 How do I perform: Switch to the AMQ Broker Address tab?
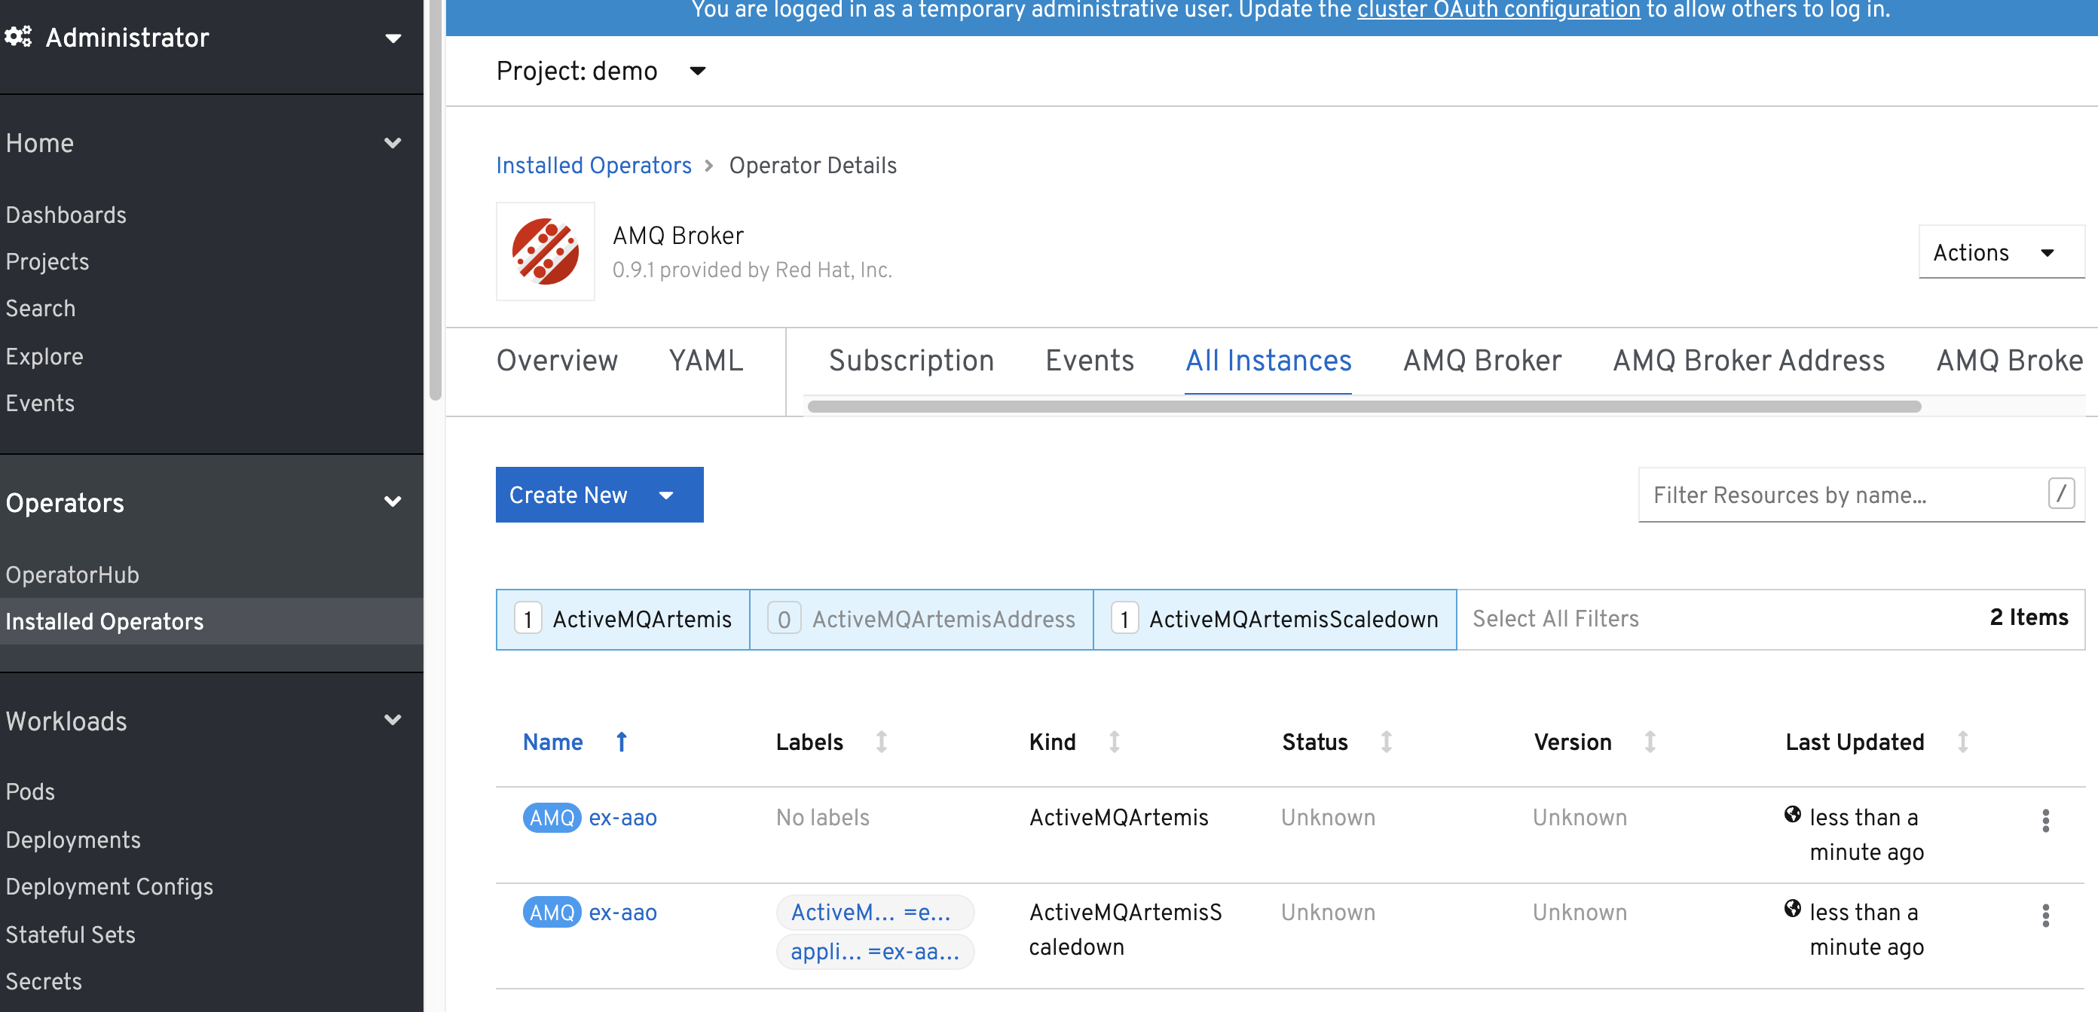[x=1748, y=360]
